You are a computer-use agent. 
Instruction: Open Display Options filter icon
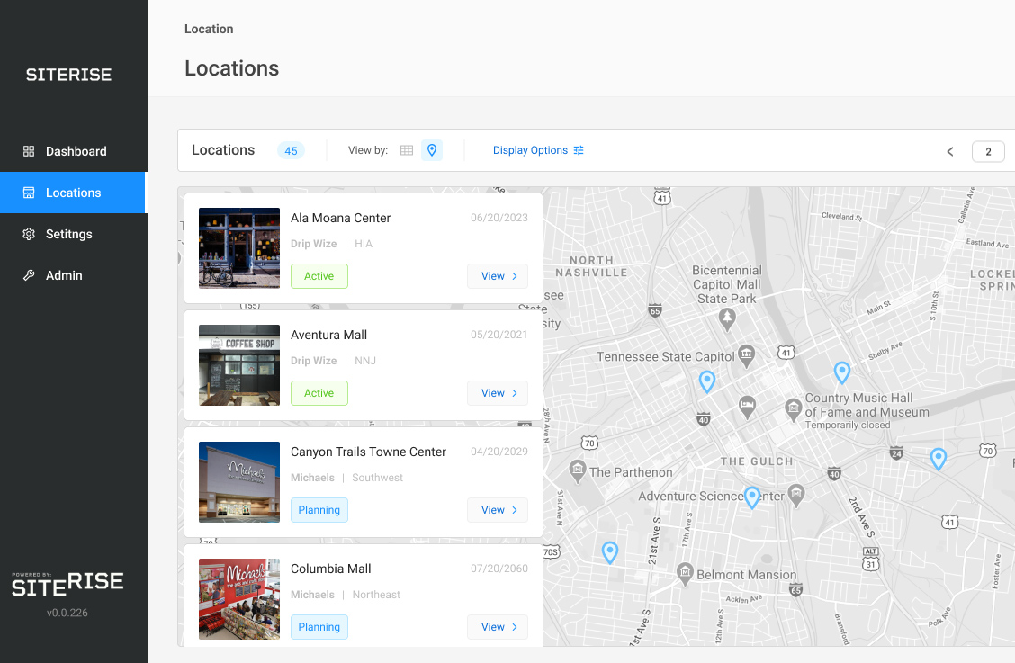[579, 150]
